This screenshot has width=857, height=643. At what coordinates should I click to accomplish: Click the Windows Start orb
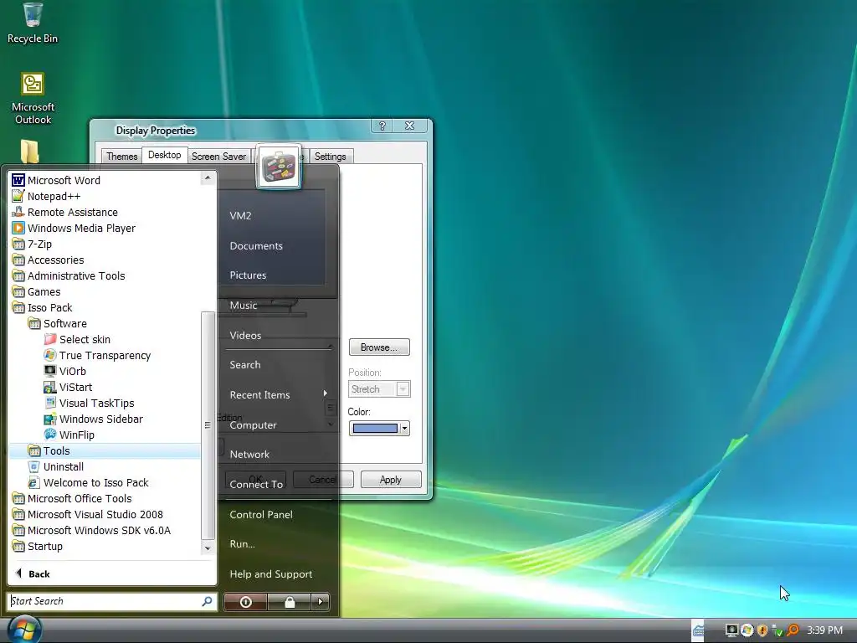(24, 629)
